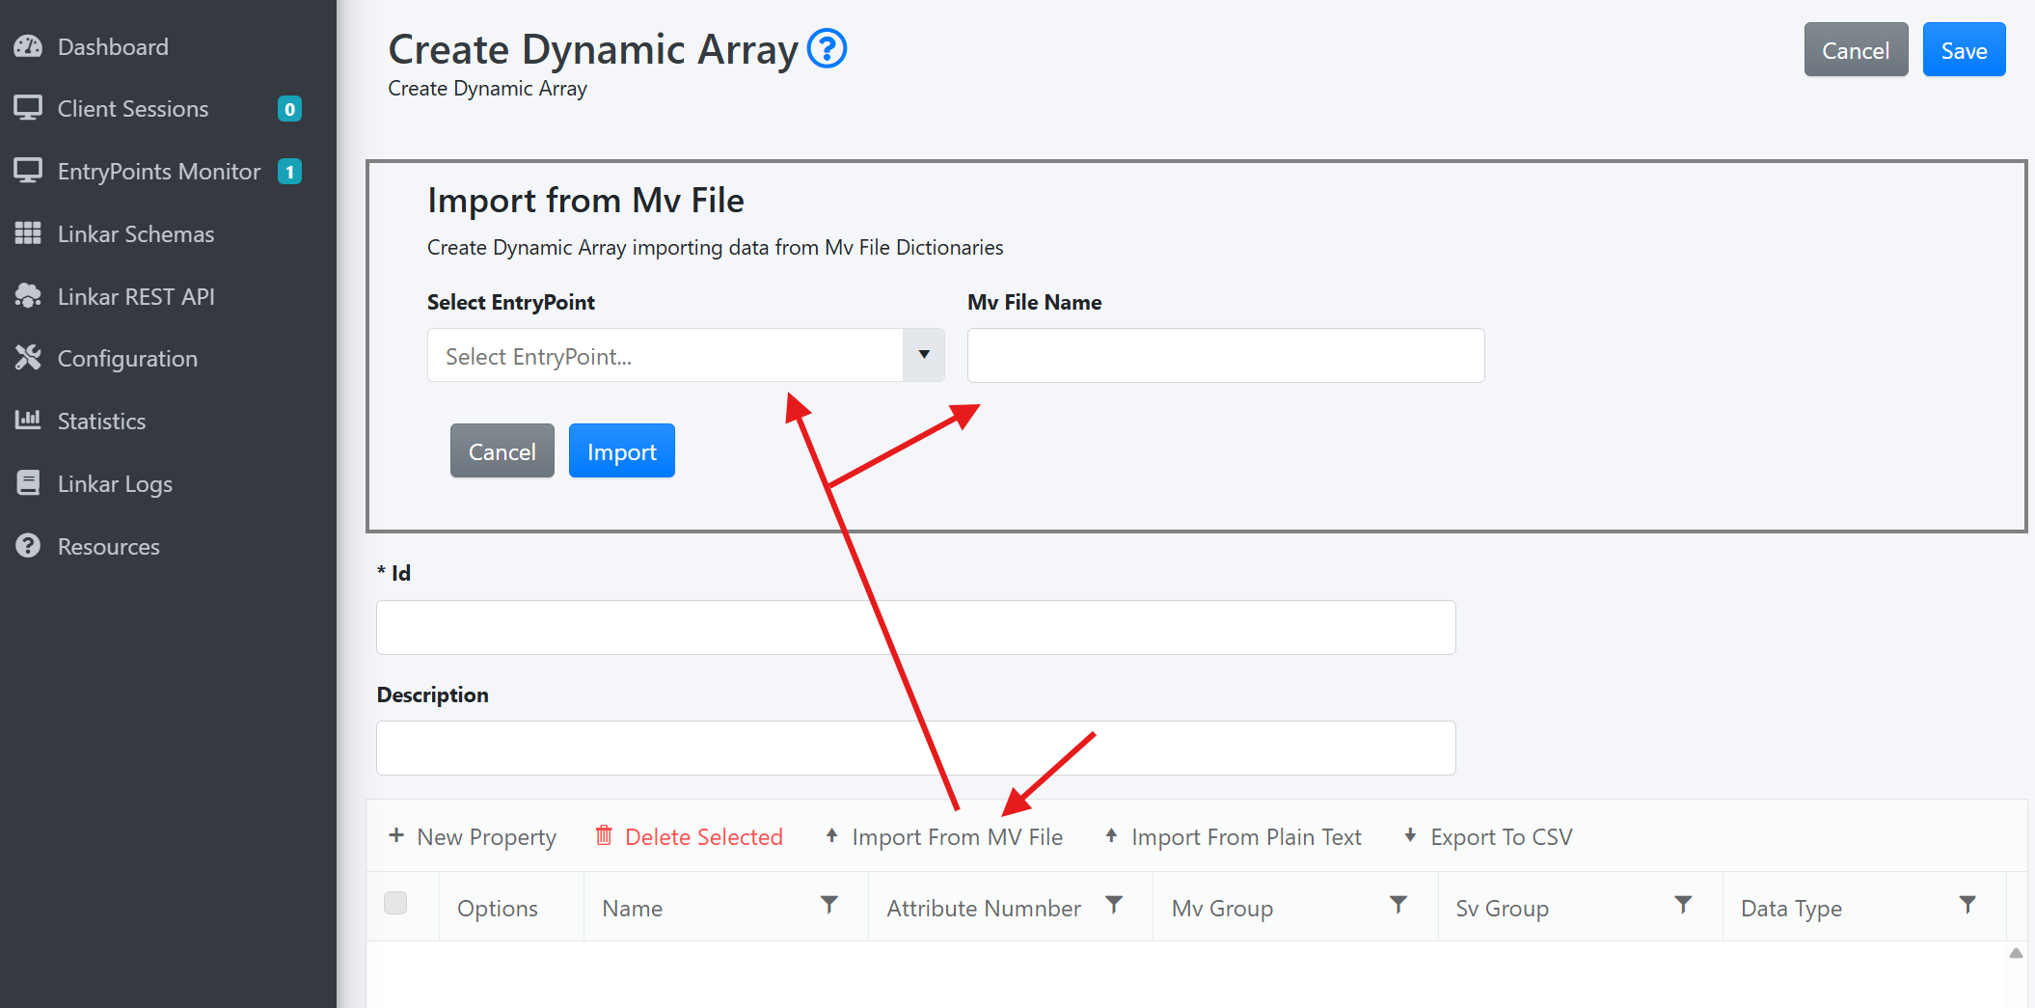
Task: Click the help question mark icon
Action: pos(827,48)
